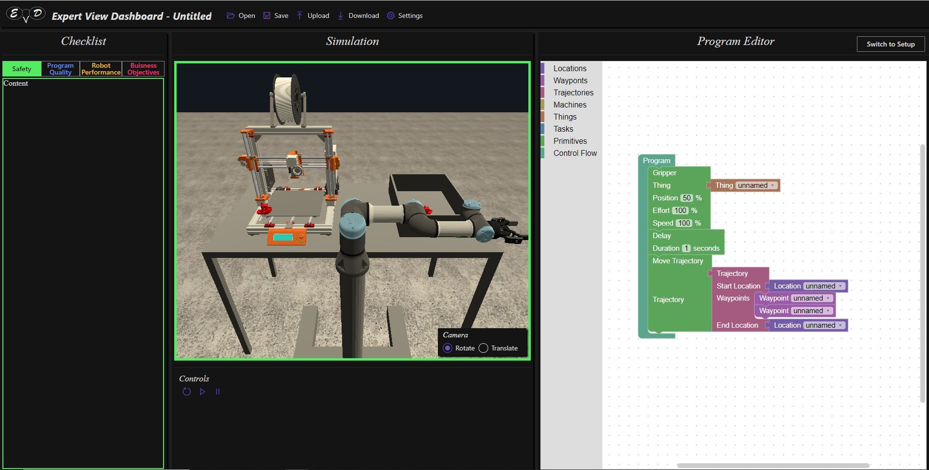929x470 pixels.
Task: Select the Program block header
Action: tap(657, 161)
